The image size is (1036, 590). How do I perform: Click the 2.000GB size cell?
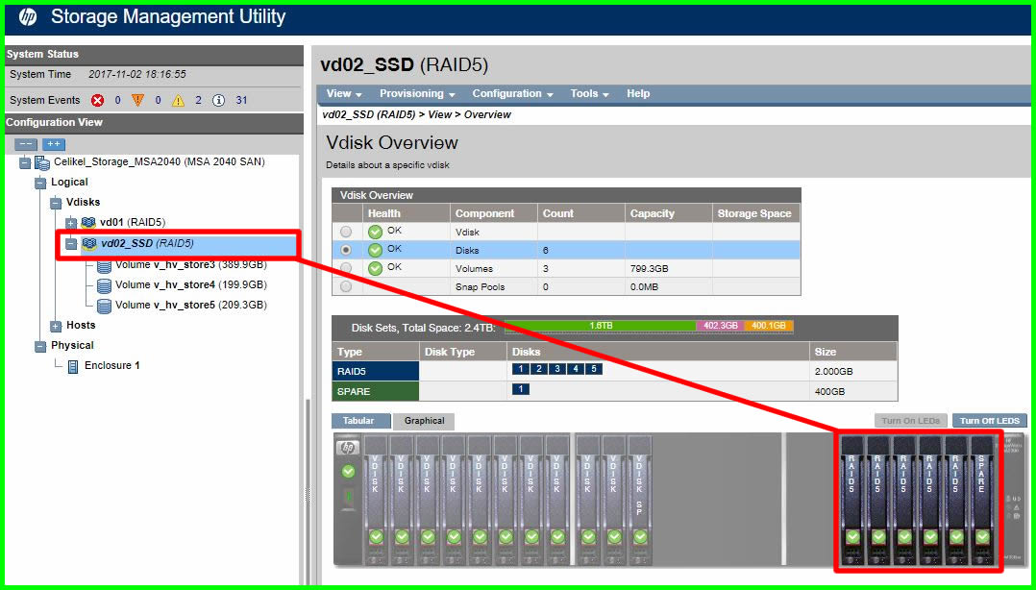pyautogui.click(x=853, y=371)
